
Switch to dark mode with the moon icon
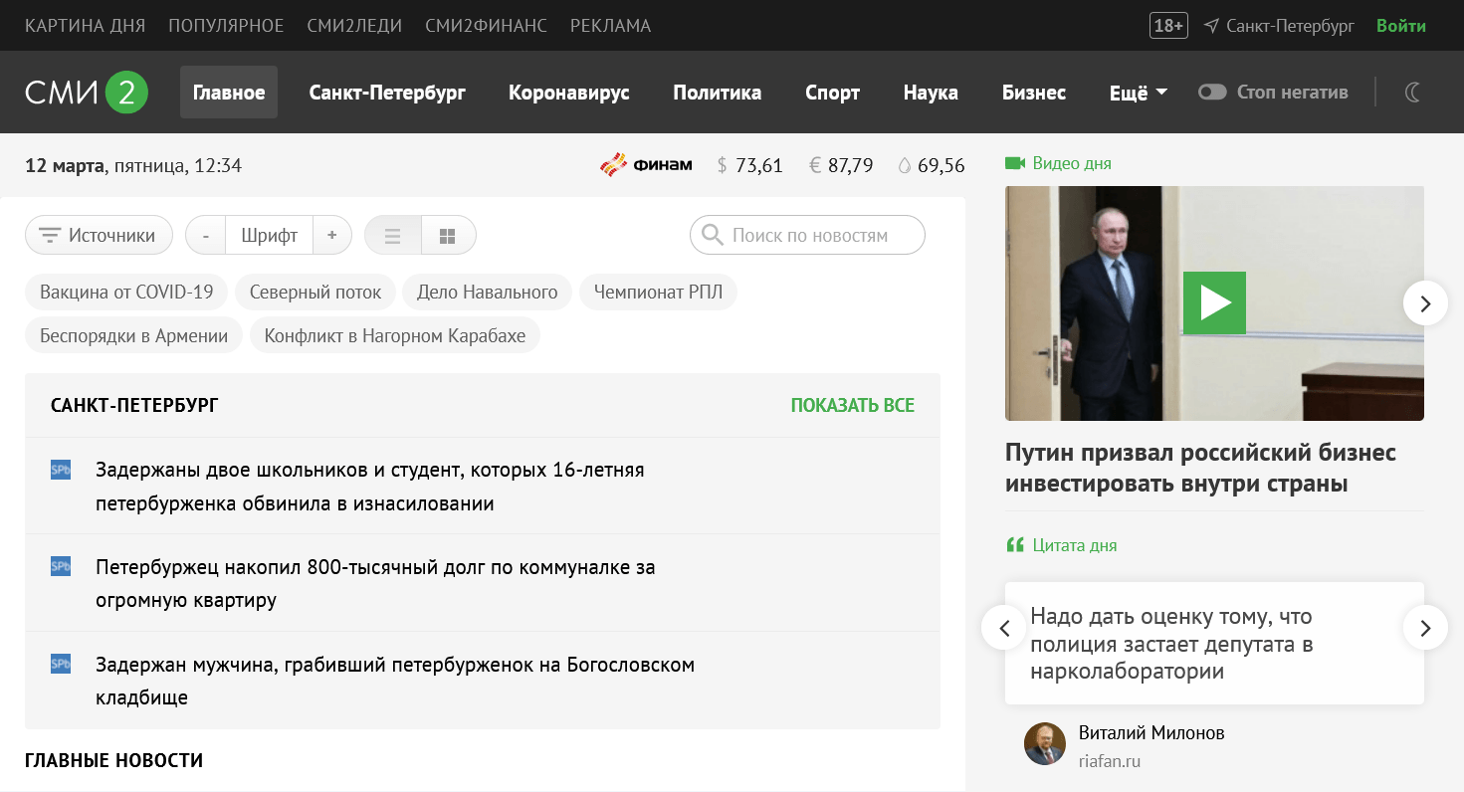(x=1413, y=93)
